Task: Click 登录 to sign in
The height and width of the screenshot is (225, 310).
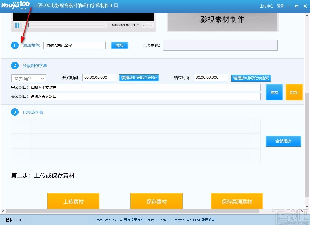Action: point(280,6)
